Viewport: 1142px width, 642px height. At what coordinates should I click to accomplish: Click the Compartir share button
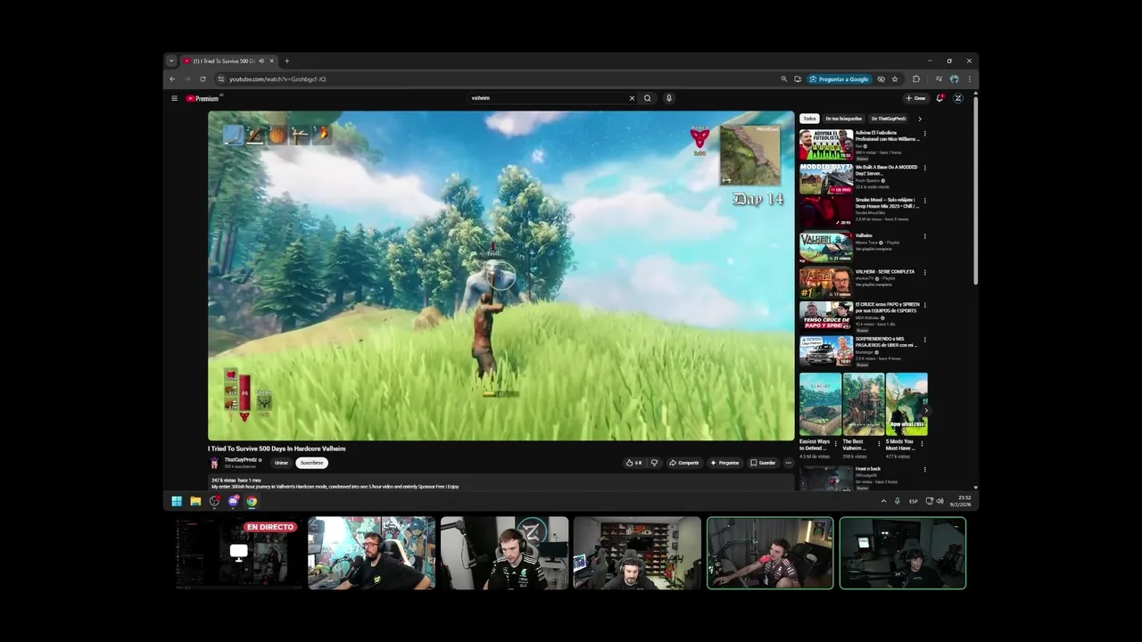click(684, 463)
